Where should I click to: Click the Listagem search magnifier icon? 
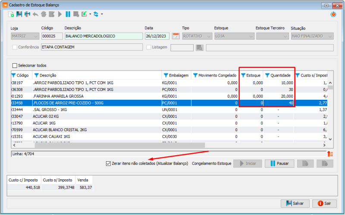tap(200, 48)
